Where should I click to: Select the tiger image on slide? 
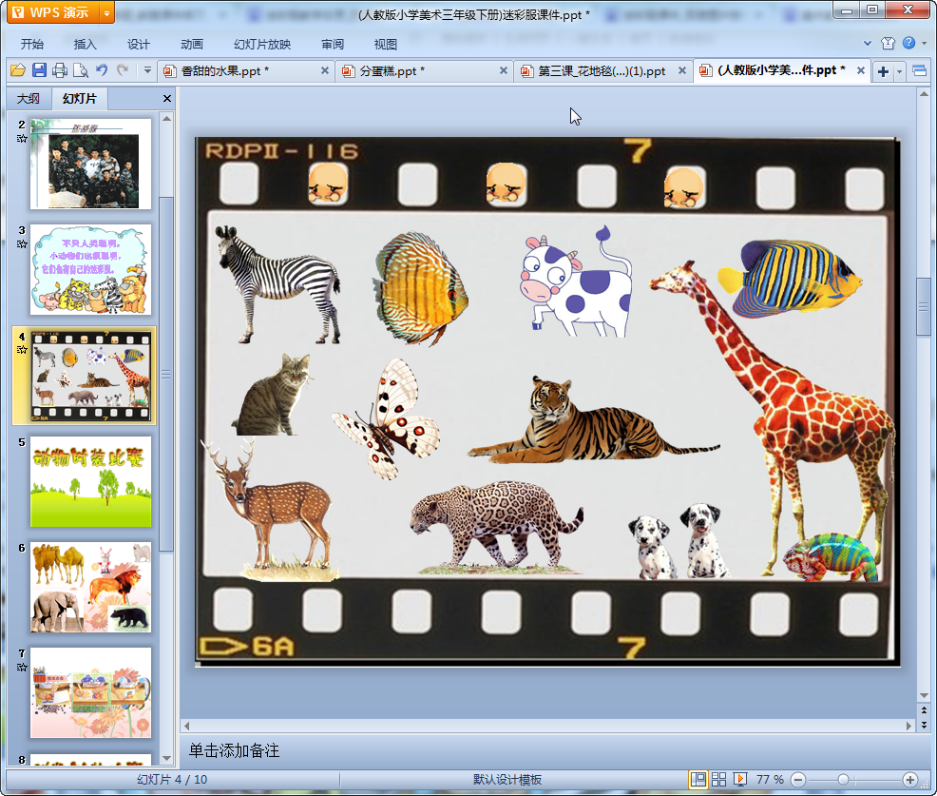coord(593,419)
